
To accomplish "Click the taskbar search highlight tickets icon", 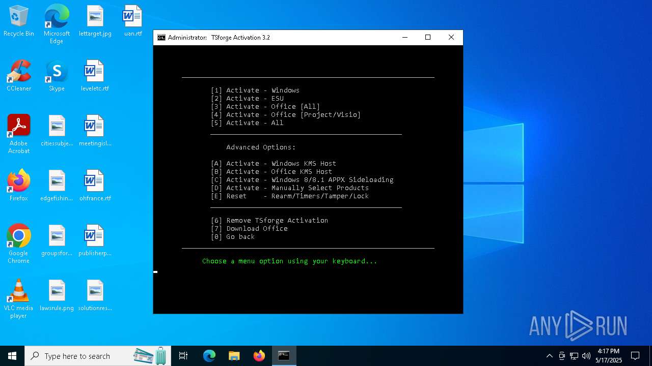I will click(x=151, y=356).
